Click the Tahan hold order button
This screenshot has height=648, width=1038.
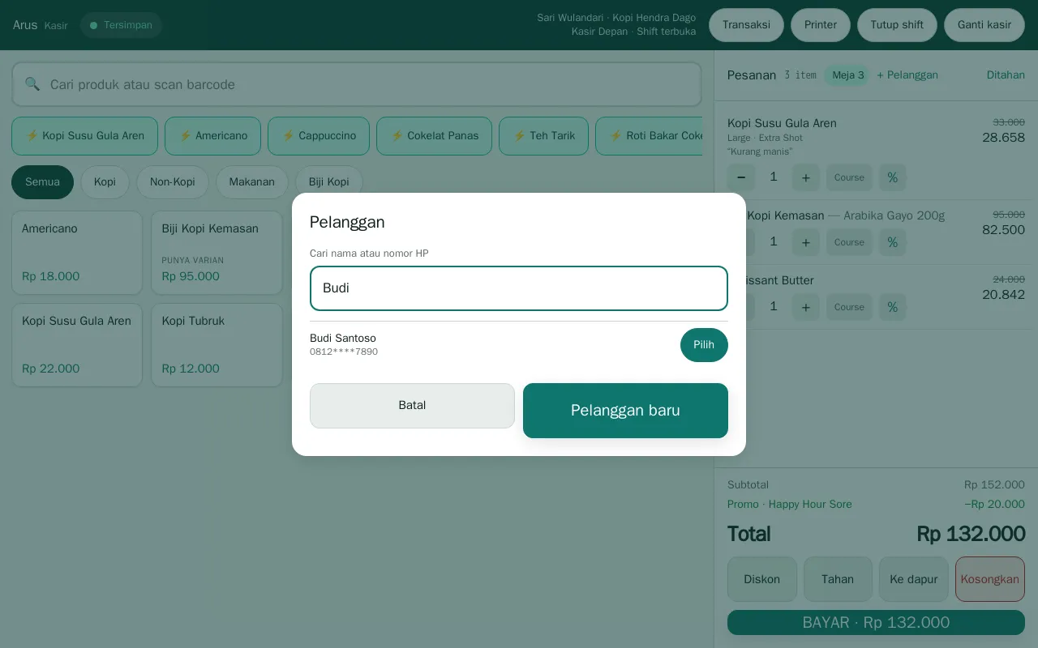[x=838, y=579]
